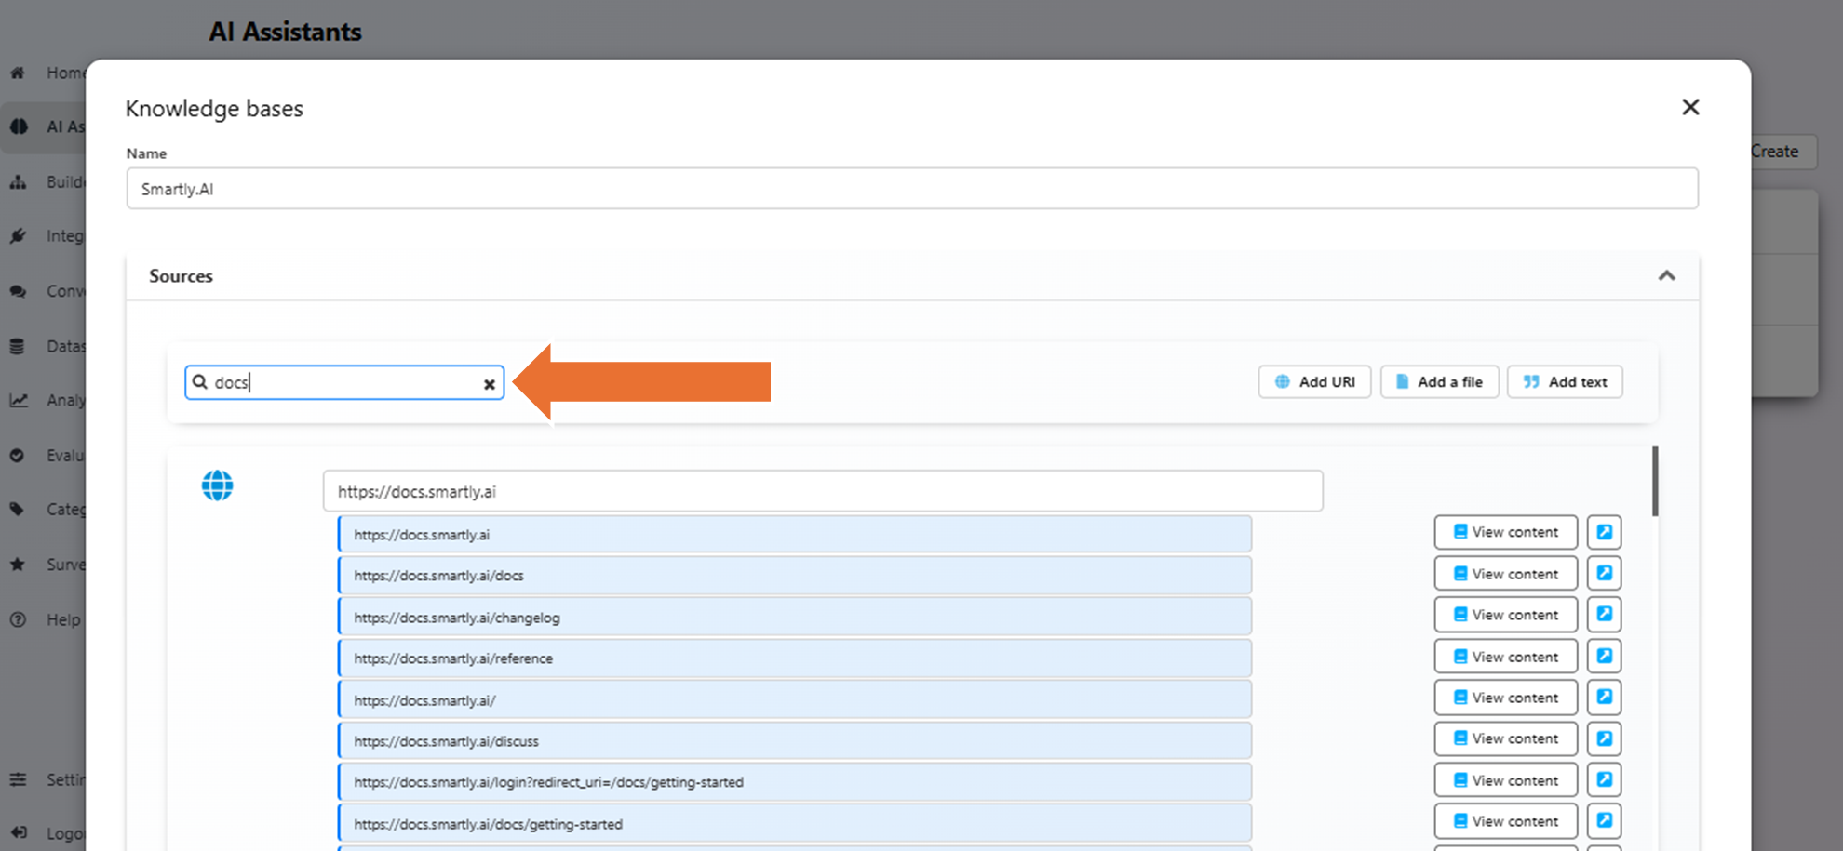View content of docs.smartly.ai/docs row
The width and height of the screenshot is (1843, 851).
coord(1505,574)
